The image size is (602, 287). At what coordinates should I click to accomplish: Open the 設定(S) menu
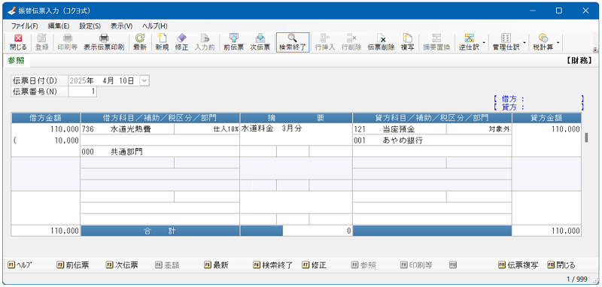pyautogui.click(x=90, y=26)
